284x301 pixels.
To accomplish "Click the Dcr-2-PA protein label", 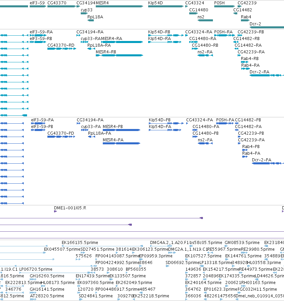I will [x=262, y=160].
